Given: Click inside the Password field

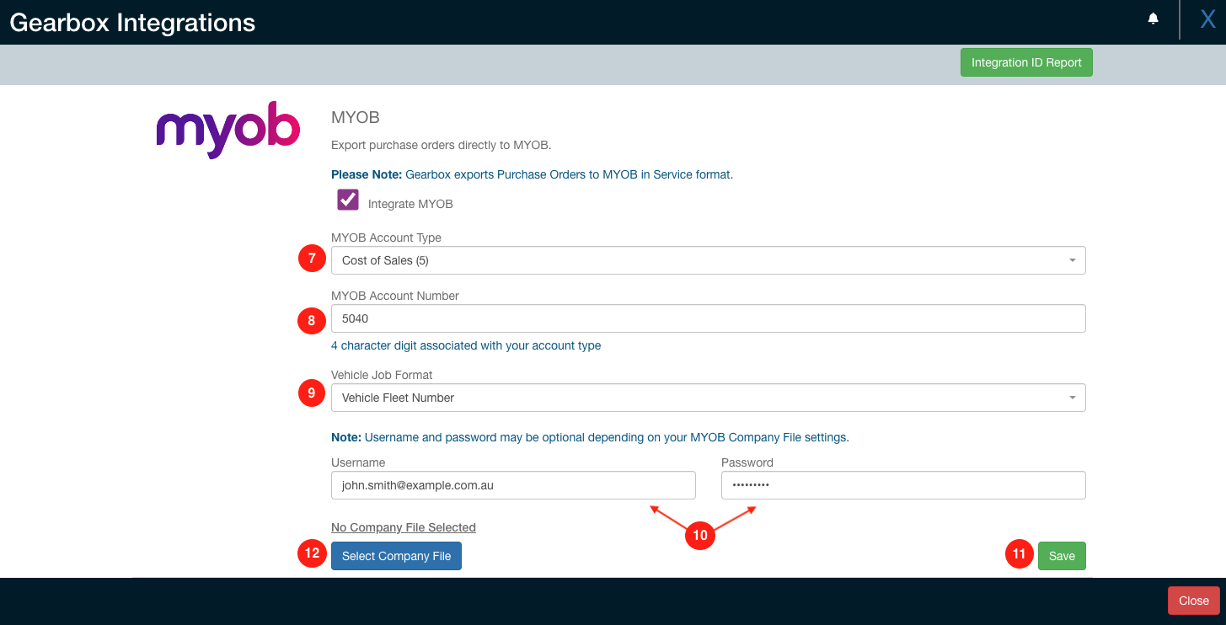Looking at the screenshot, I should [x=902, y=485].
